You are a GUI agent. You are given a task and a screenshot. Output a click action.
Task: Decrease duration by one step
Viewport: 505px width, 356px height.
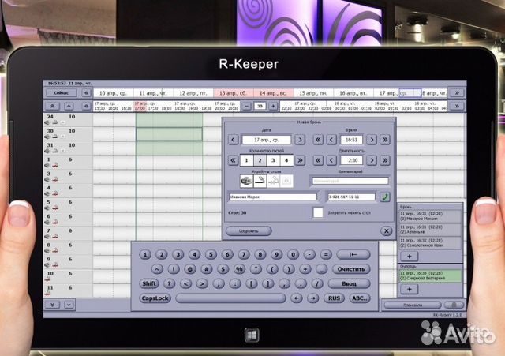pyautogui.click(x=331, y=160)
